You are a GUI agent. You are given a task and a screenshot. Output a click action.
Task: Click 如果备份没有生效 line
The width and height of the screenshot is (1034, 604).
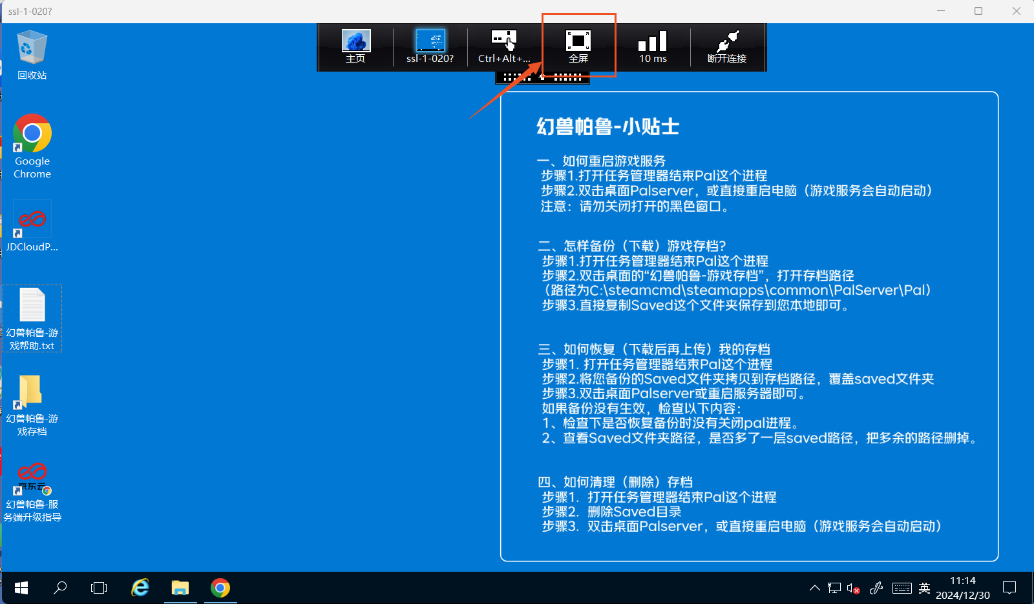tap(642, 408)
